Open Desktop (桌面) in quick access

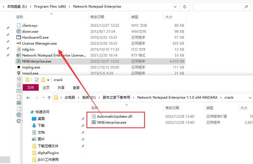41,119
